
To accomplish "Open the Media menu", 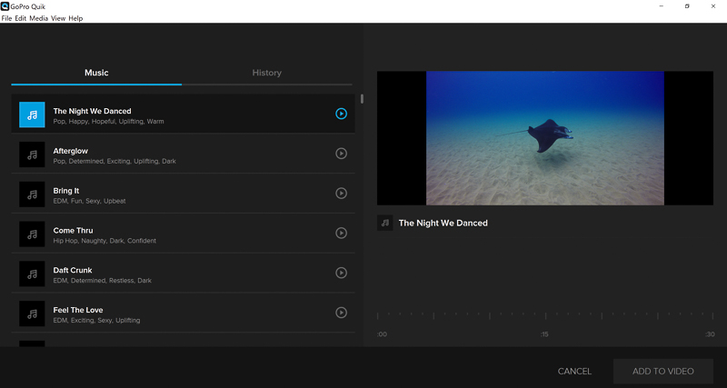I will (39, 18).
